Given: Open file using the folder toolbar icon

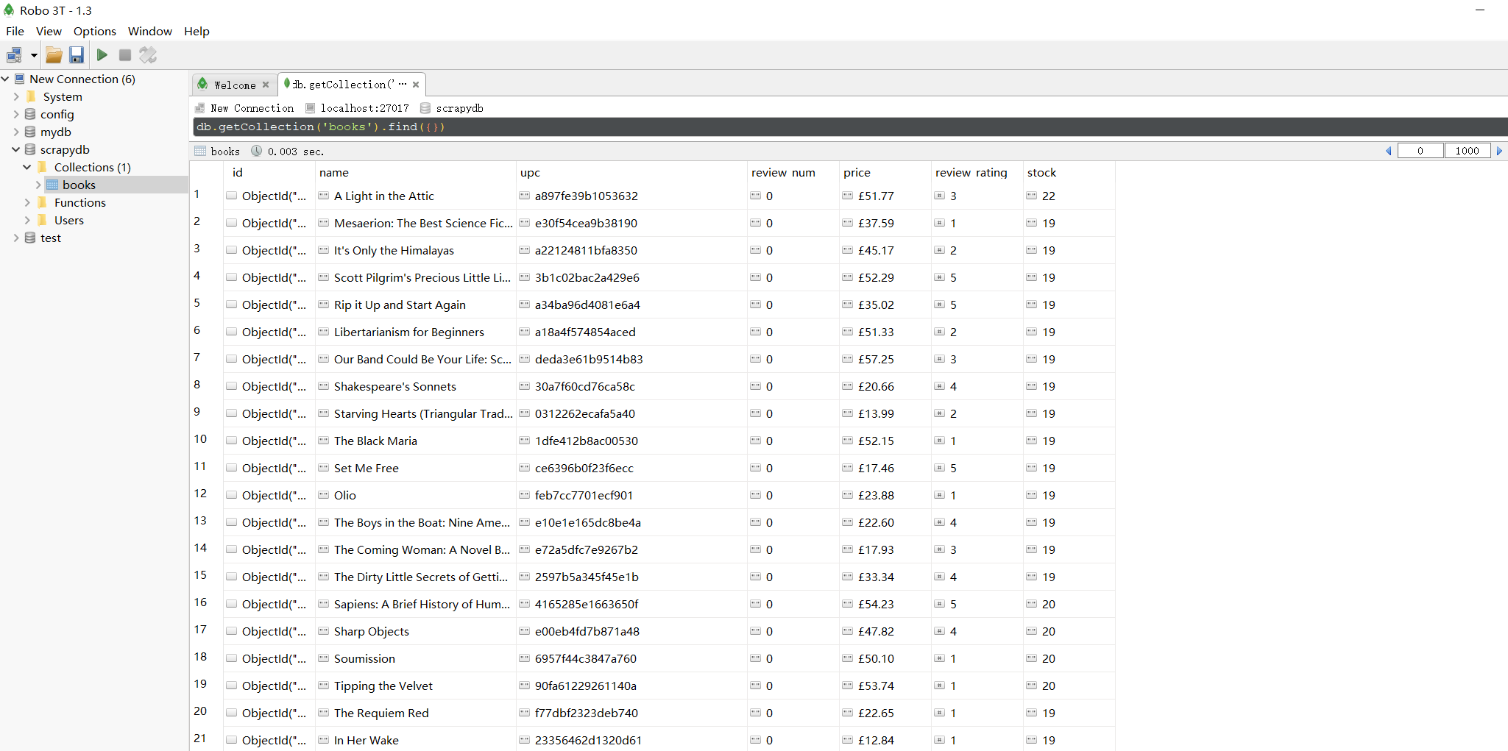Looking at the screenshot, I should click(x=54, y=55).
